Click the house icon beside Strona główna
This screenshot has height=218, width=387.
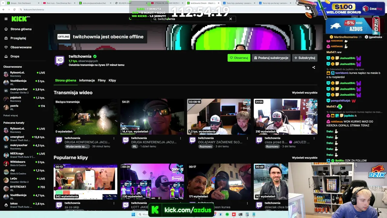6,29
